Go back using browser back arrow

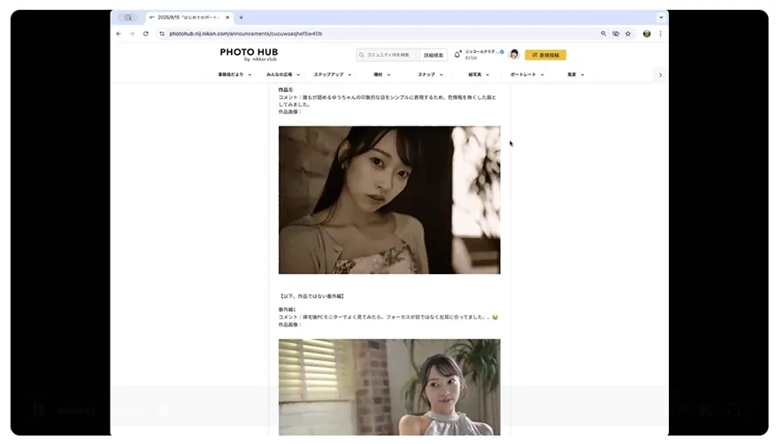click(119, 34)
